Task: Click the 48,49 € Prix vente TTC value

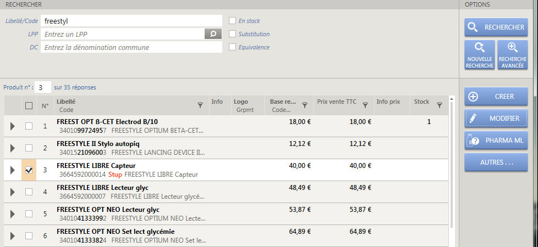Action: pos(360,187)
